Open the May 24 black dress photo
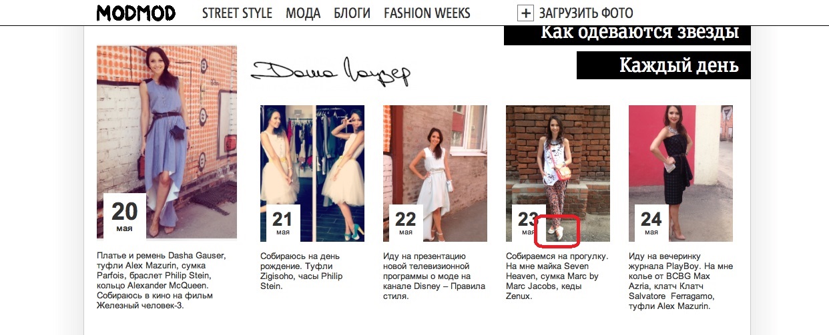The width and height of the screenshot is (829, 335). (x=681, y=173)
